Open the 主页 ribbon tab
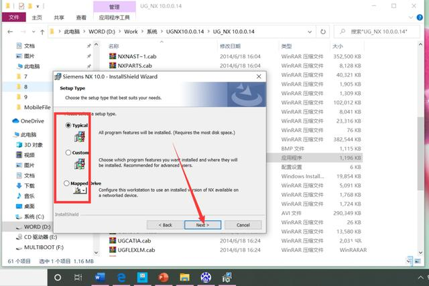Image resolution: width=429 pixels, height=286 pixels. tap(37, 17)
